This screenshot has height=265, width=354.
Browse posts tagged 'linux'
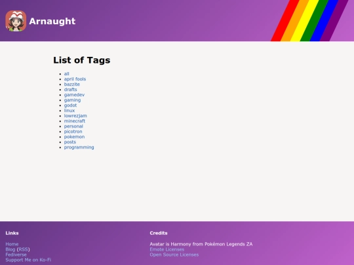point(69,111)
